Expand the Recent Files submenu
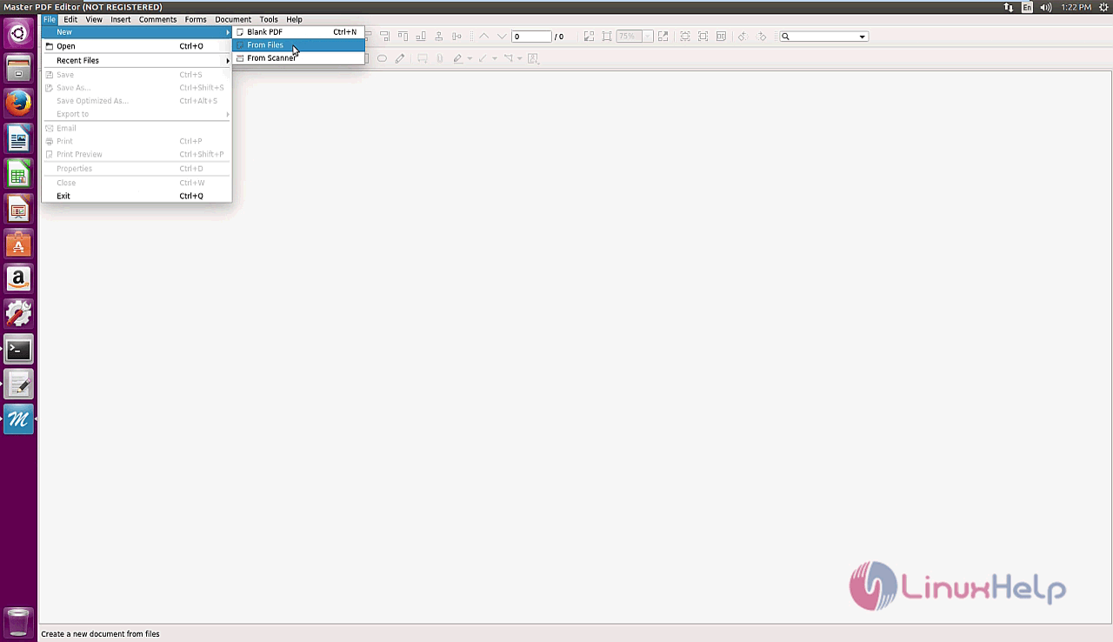 [137, 61]
